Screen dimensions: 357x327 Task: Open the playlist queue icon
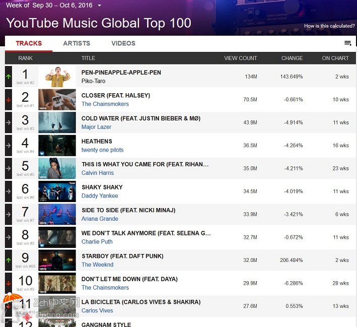tap(347, 43)
